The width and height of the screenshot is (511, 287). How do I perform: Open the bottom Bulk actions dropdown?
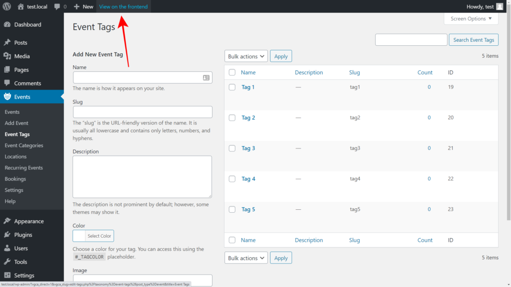[246, 258]
